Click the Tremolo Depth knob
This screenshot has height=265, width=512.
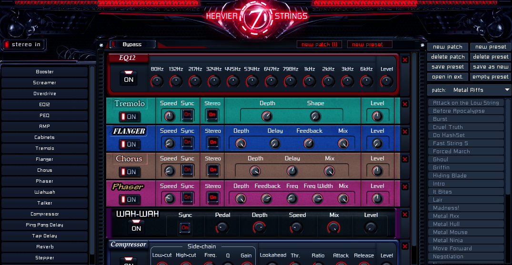tap(267, 116)
